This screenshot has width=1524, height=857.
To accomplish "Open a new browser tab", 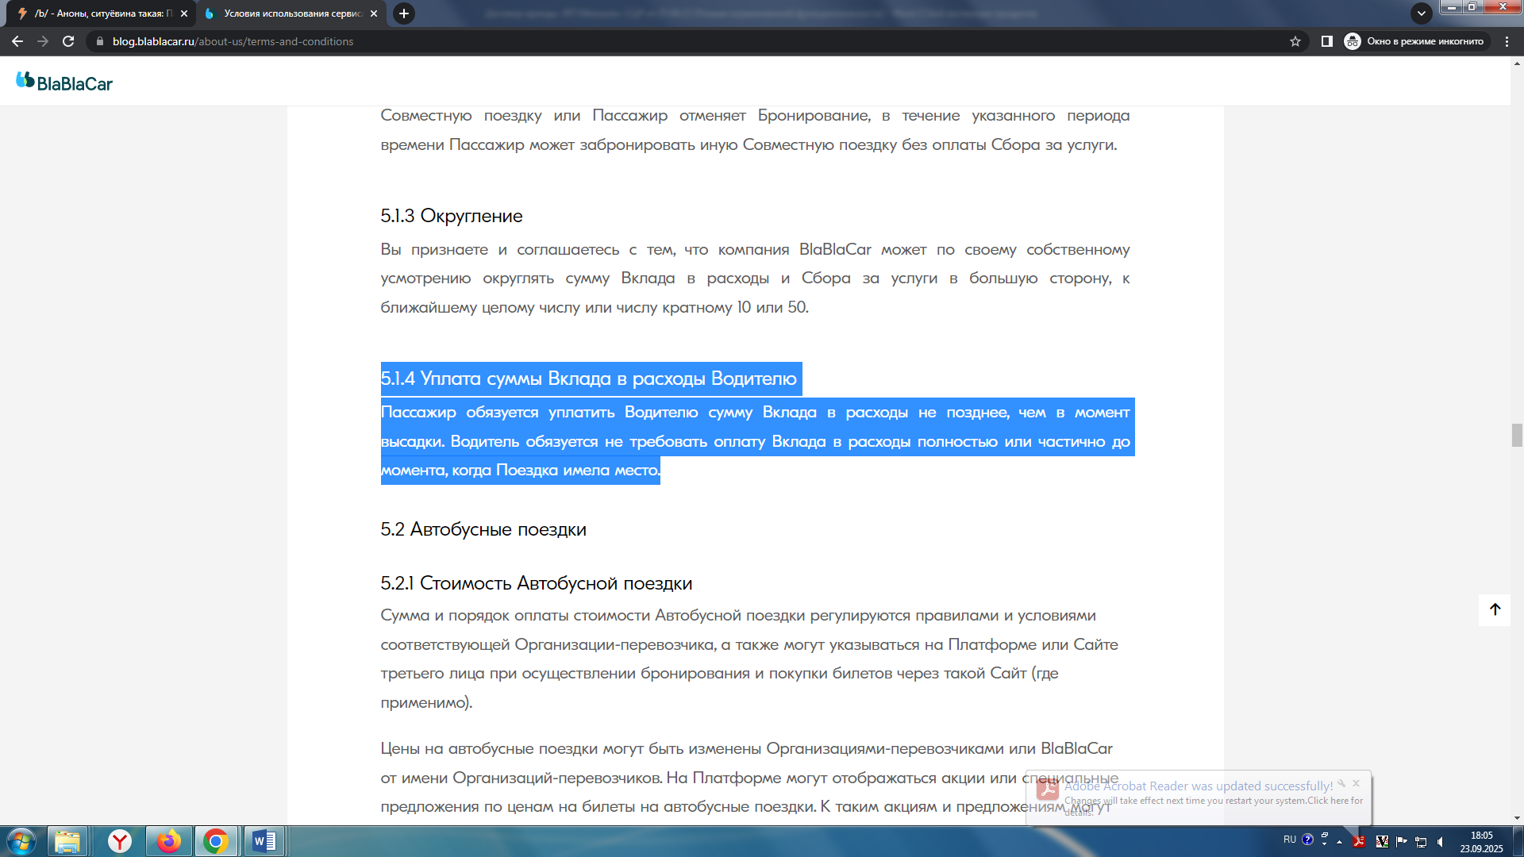I will pyautogui.click(x=404, y=13).
